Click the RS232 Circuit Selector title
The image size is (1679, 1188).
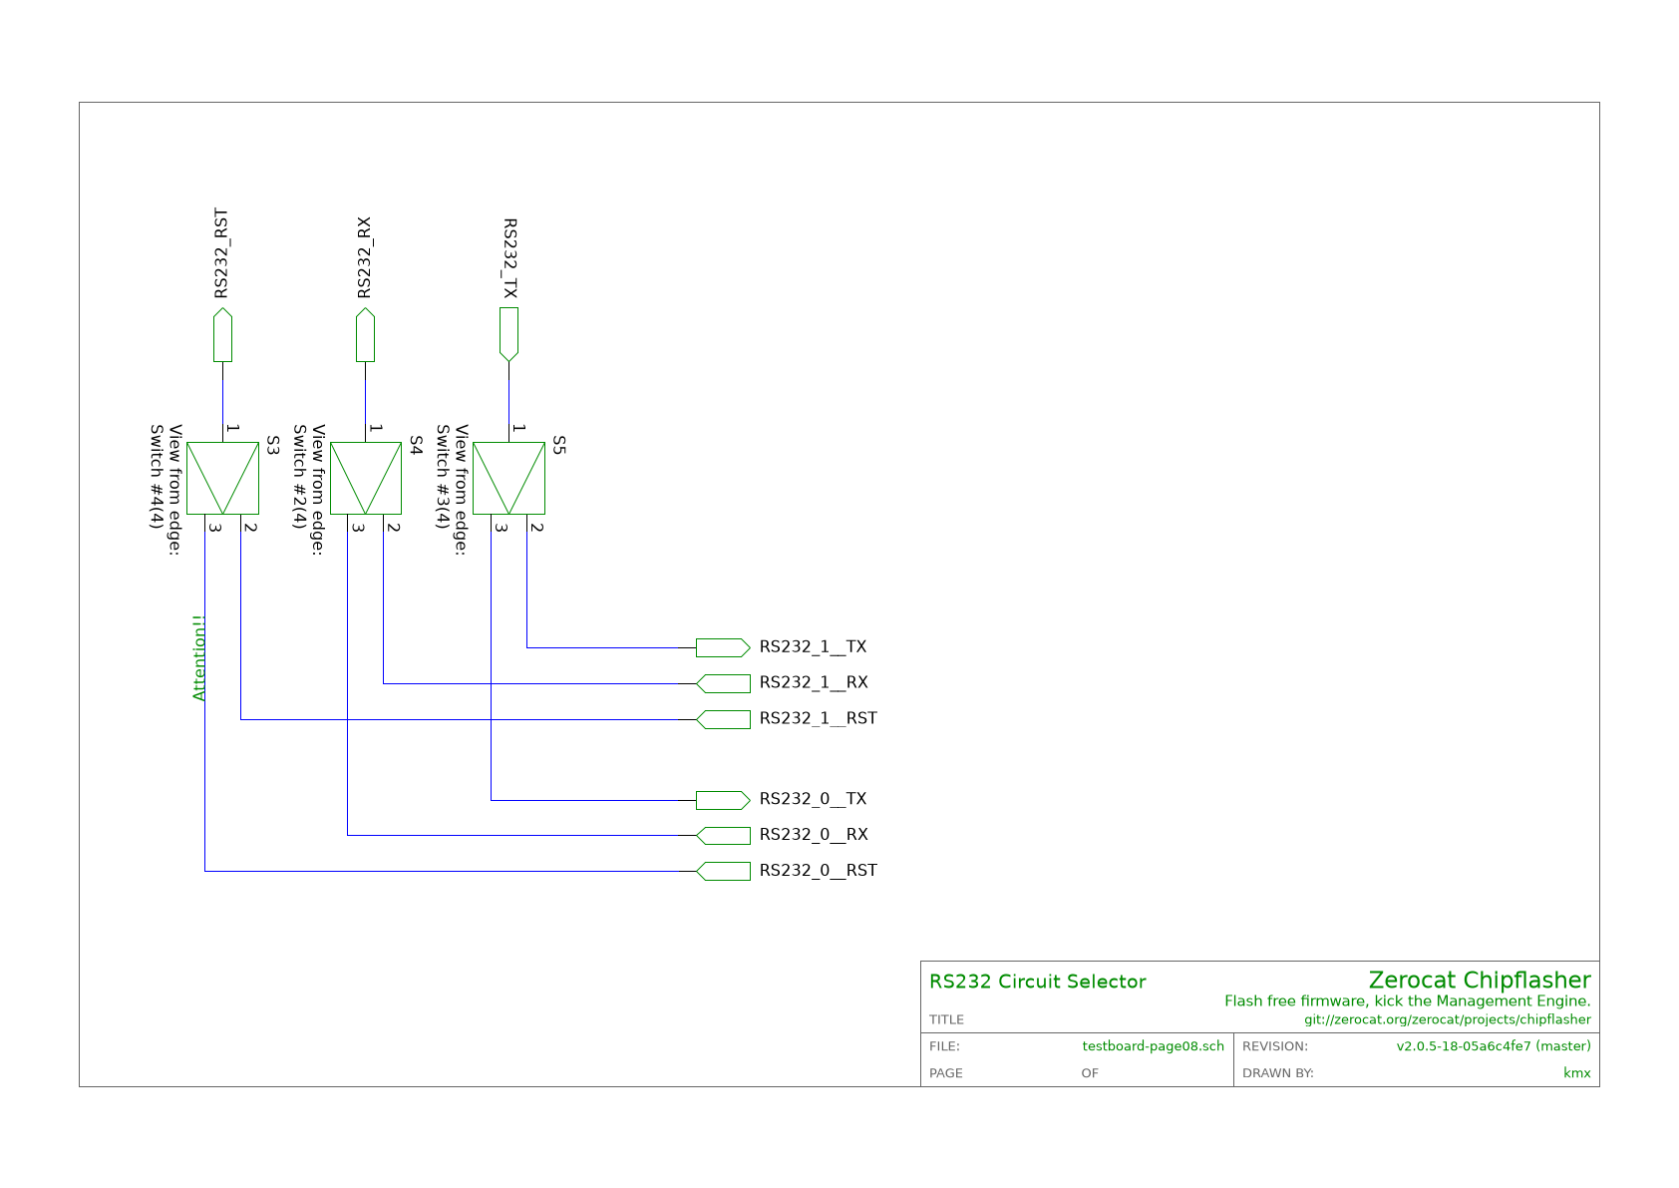1038,983
